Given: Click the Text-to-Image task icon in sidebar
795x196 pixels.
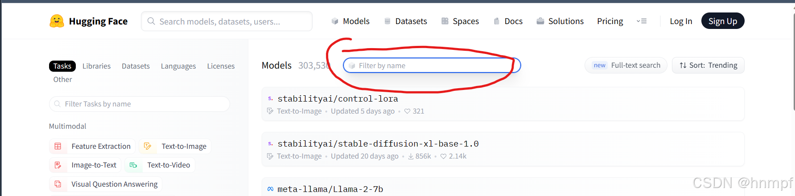Looking at the screenshot, I should 148,146.
